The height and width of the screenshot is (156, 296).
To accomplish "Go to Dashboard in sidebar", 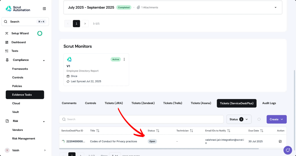I will (x=19, y=42).
